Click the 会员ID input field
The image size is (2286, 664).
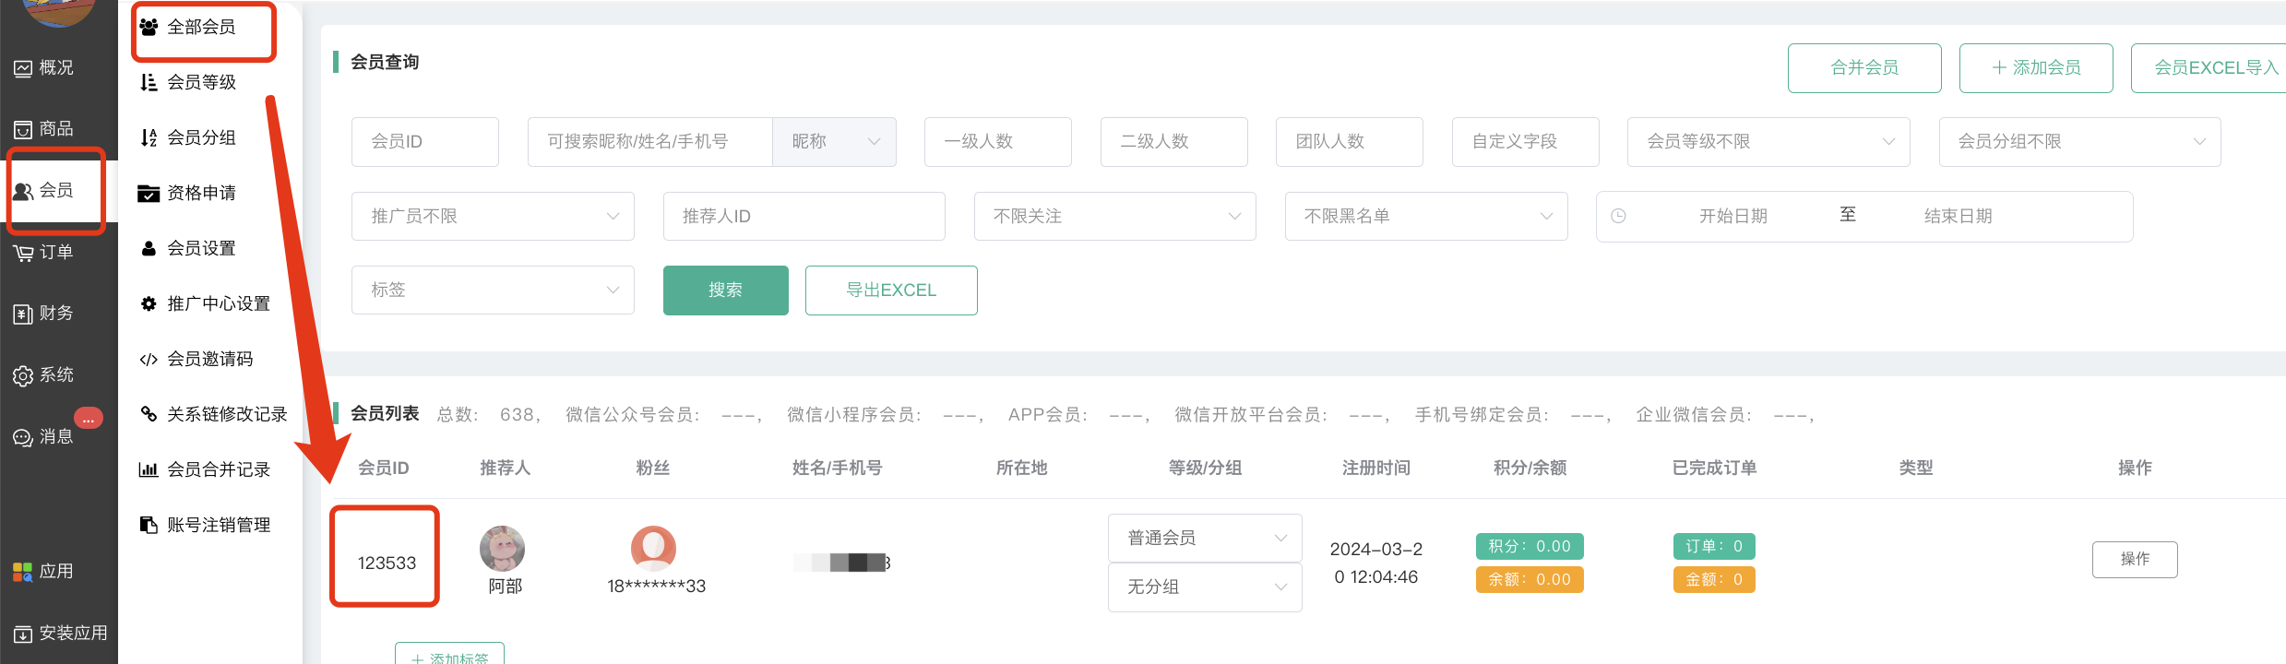click(424, 142)
